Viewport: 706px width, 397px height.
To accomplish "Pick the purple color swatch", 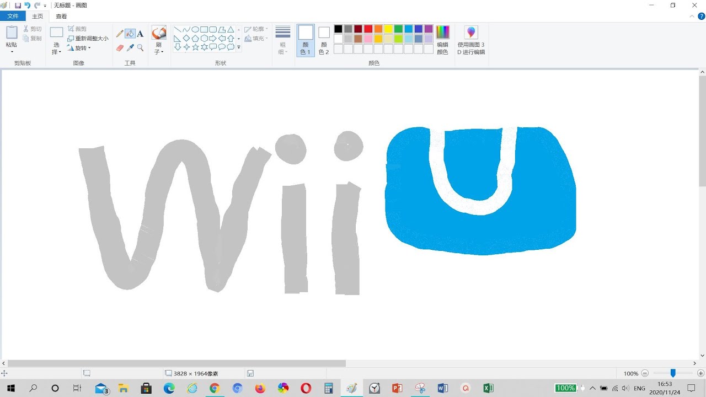I will 428,29.
